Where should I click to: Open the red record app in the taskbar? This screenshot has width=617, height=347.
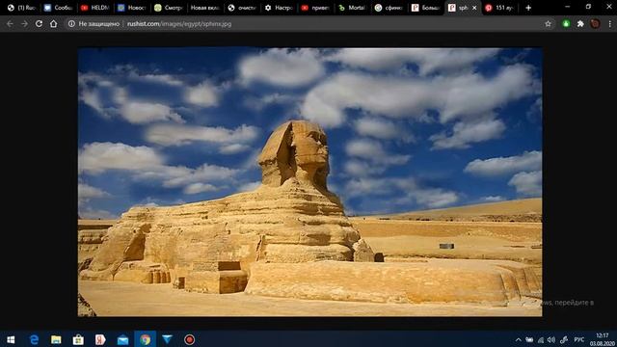189,339
